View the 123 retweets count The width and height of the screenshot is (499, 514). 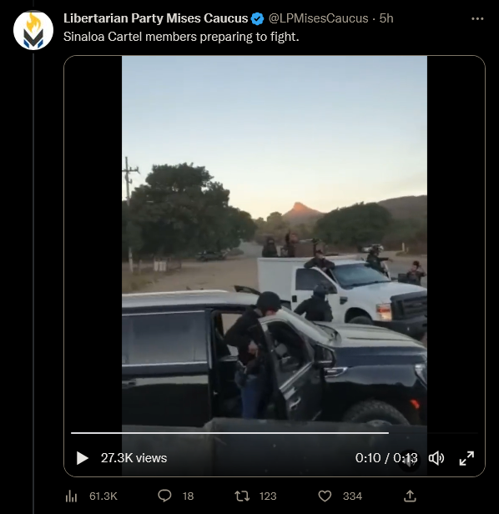pyautogui.click(x=268, y=496)
